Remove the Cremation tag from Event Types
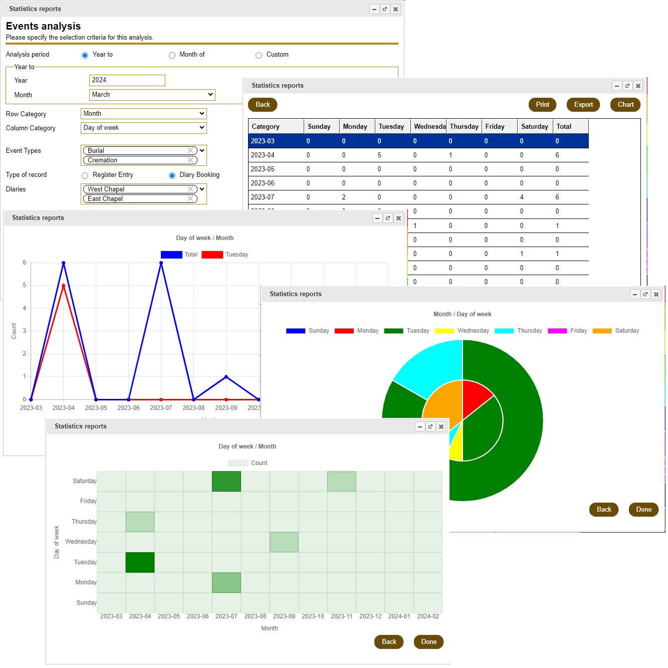This screenshot has height=668, width=668. 190,160
